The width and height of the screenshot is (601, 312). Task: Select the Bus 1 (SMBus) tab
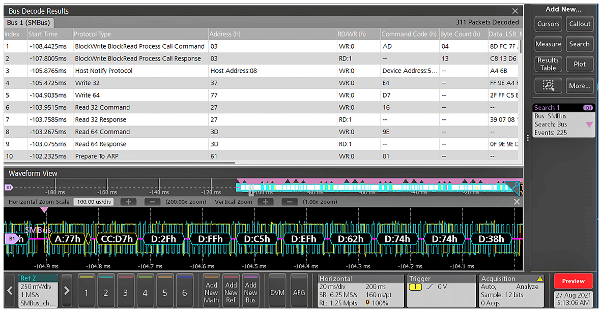tap(28, 22)
